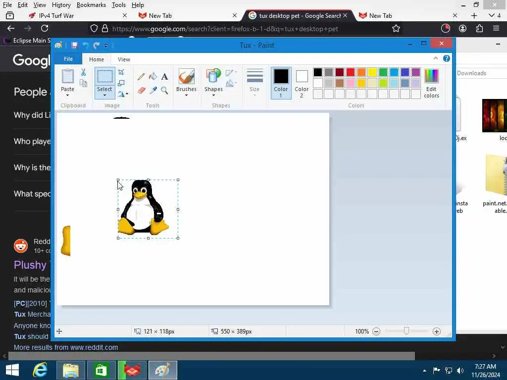The height and width of the screenshot is (380, 507).
Task: Go back in Firefox browser
Action: tap(11, 28)
